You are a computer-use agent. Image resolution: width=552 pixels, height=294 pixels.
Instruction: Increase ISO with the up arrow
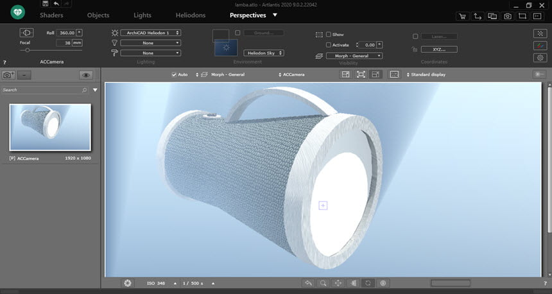coord(175,284)
